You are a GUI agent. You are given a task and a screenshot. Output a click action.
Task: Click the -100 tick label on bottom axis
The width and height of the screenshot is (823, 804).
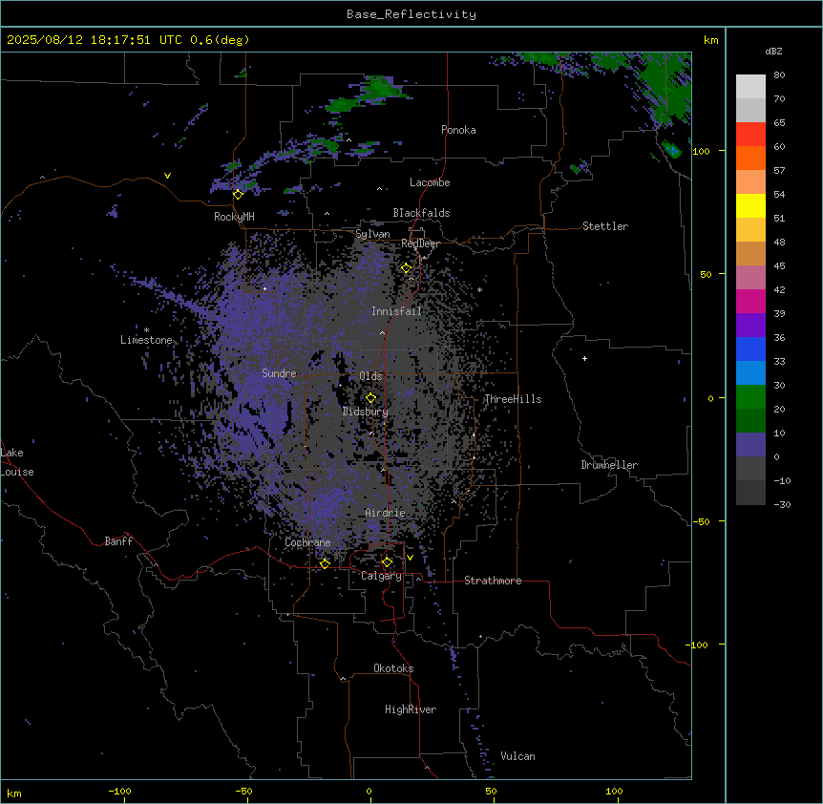click(x=119, y=791)
